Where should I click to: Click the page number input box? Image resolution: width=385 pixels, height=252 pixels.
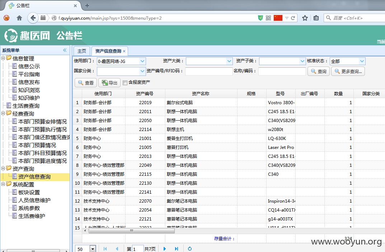pos(138,249)
